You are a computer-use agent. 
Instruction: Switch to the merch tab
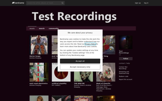42,29
